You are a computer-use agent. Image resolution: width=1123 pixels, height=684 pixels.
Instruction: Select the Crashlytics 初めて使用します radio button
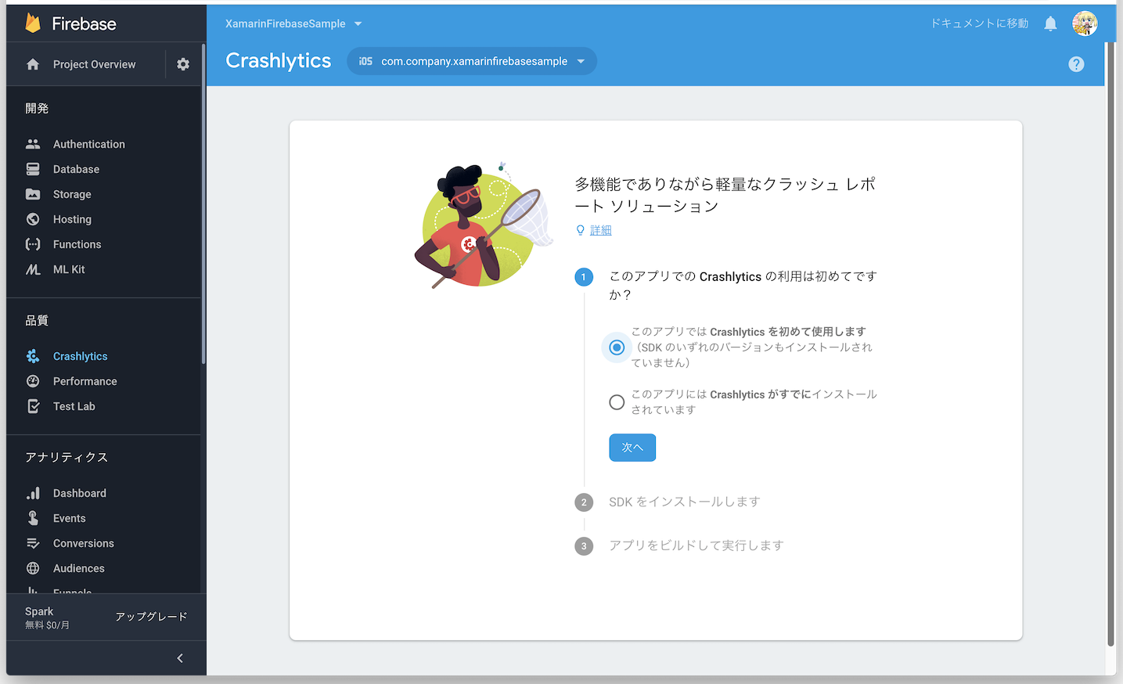pyautogui.click(x=616, y=347)
